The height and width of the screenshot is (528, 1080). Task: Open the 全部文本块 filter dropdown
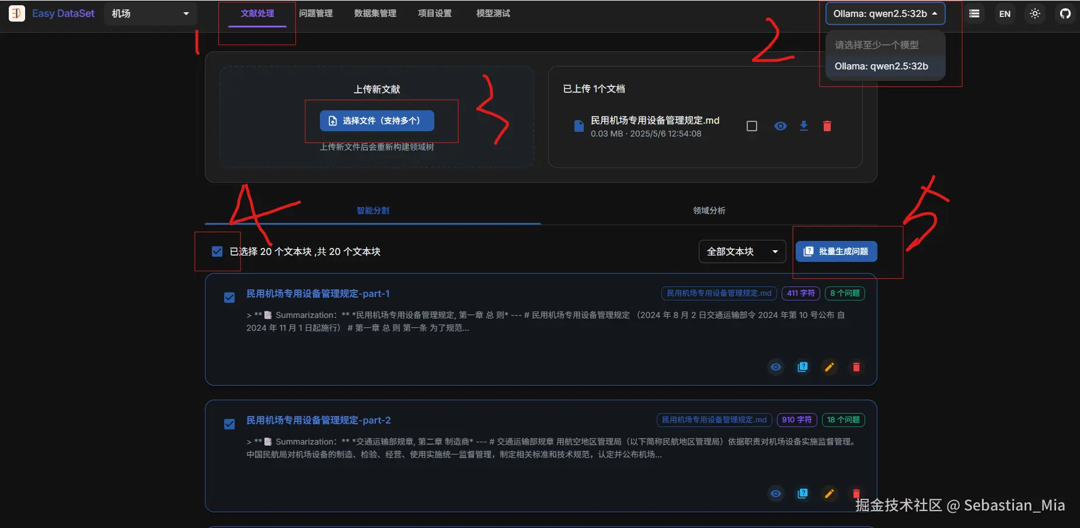pos(741,251)
